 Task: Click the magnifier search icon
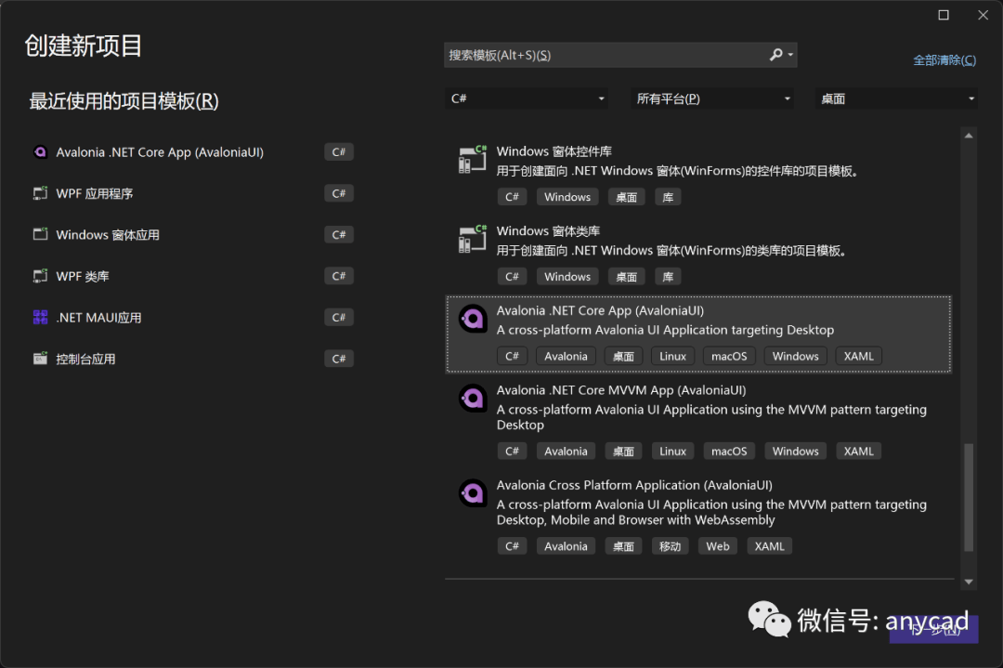pos(775,55)
